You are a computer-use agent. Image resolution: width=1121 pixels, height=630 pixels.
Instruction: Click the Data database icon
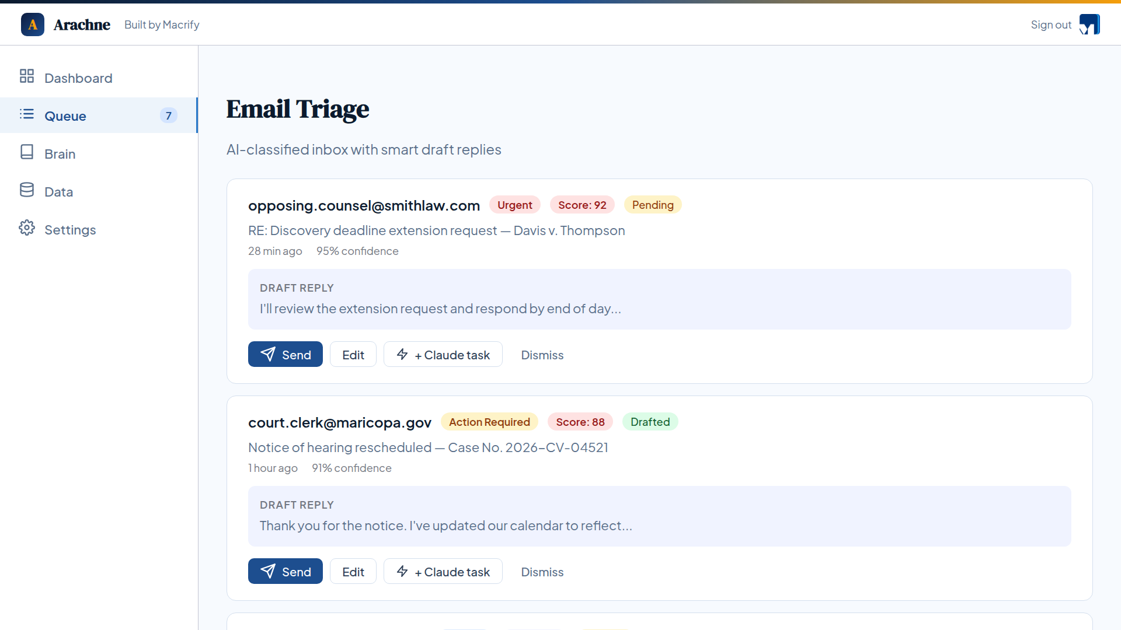26,190
